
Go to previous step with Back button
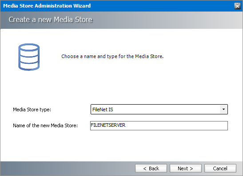click(151, 168)
